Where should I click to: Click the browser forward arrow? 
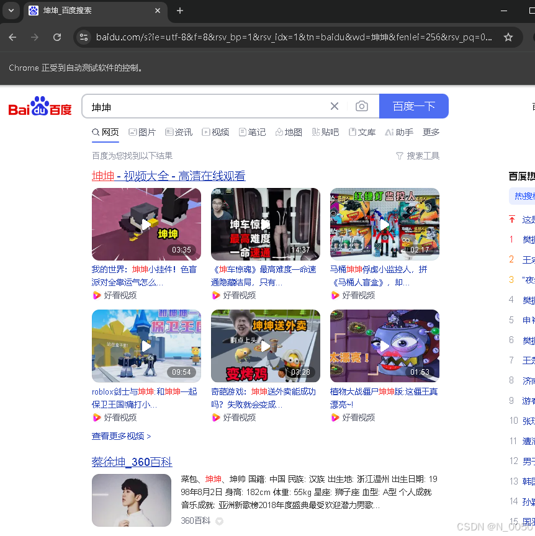tap(35, 37)
